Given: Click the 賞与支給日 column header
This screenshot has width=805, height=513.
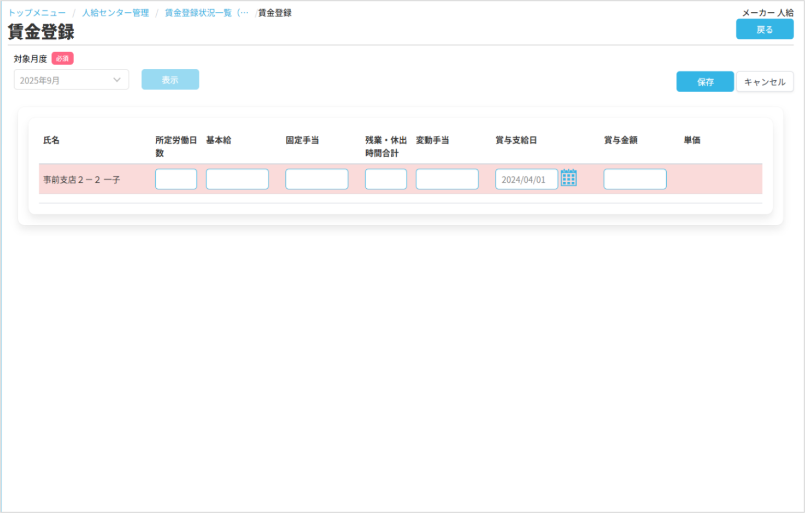Looking at the screenshot, I should coord(516,140).
